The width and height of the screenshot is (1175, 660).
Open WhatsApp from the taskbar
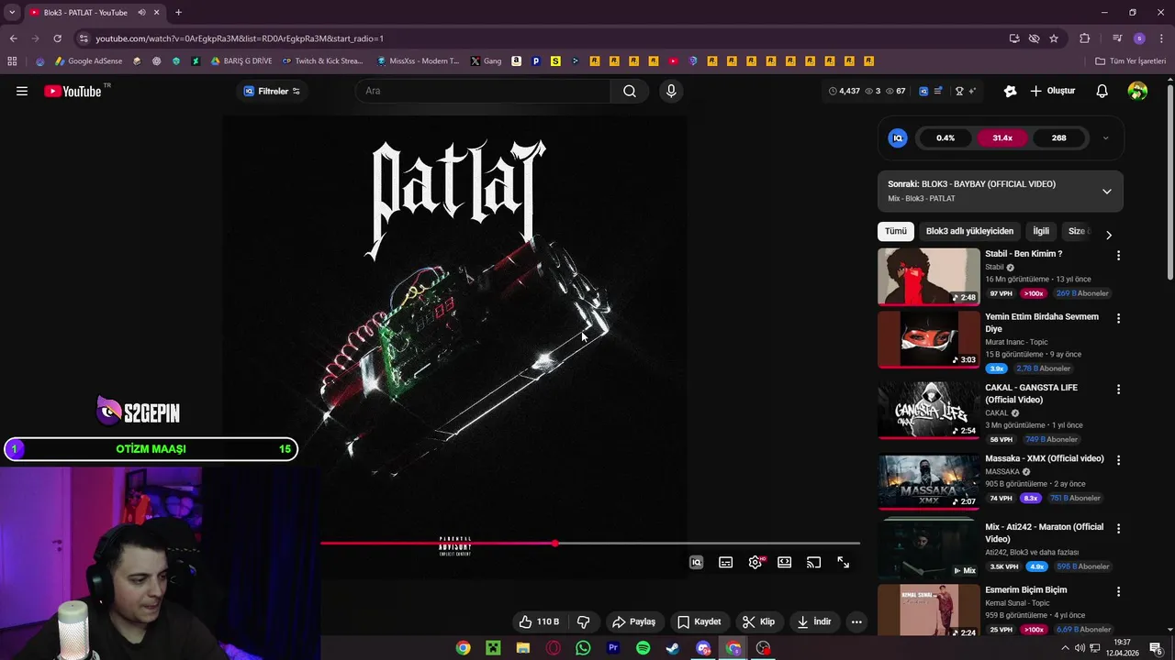pos(583,648)
